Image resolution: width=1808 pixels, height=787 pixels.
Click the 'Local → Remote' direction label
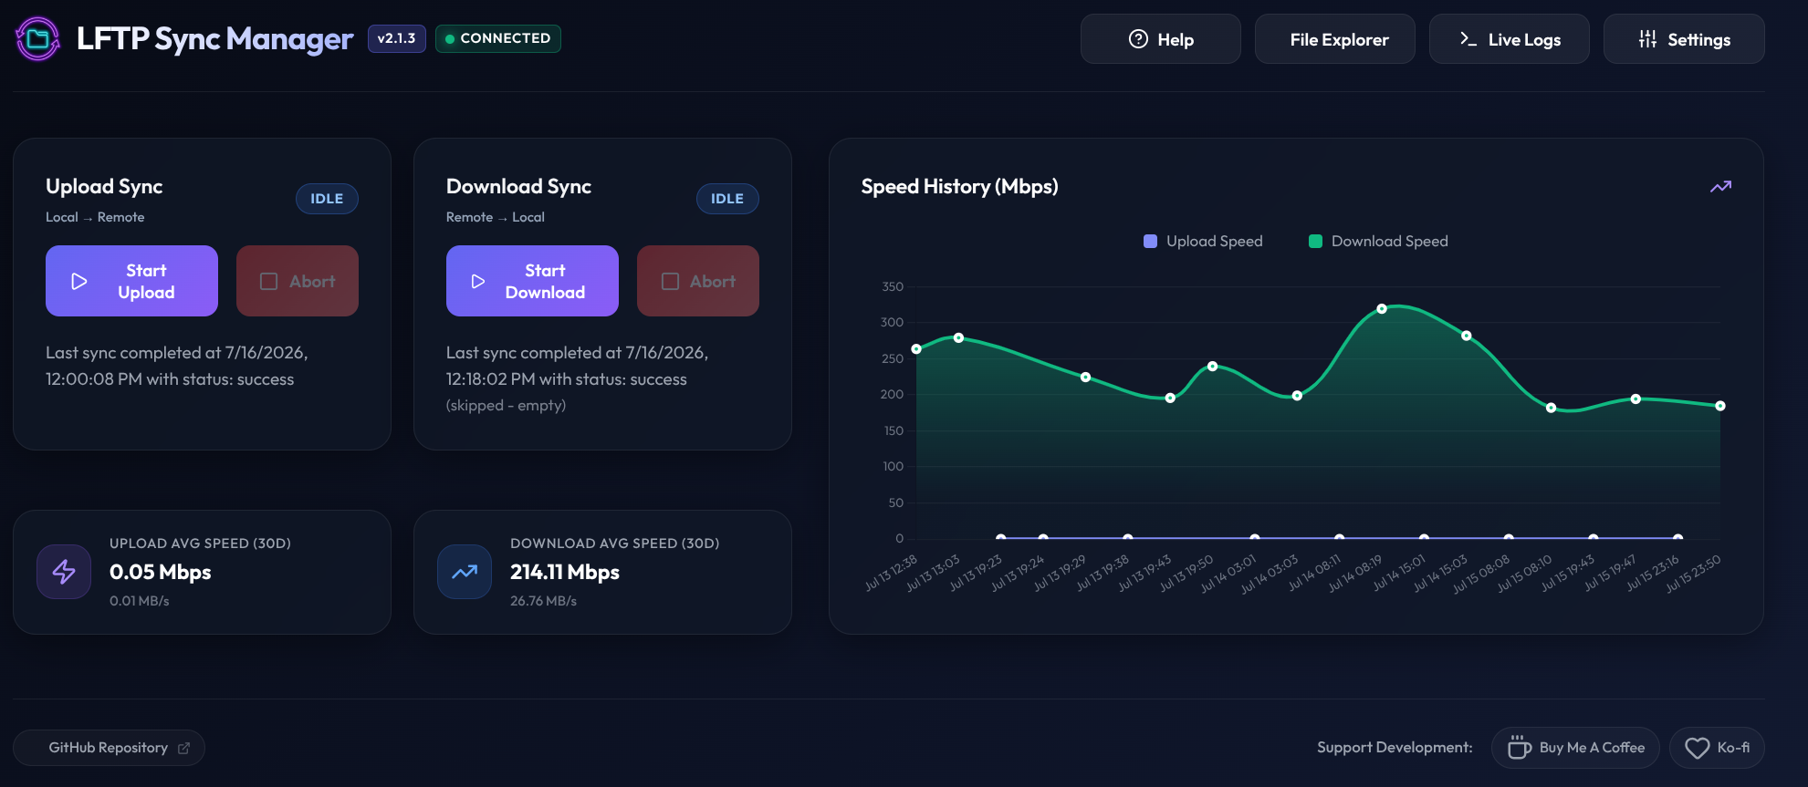click(x=95, y=217)
